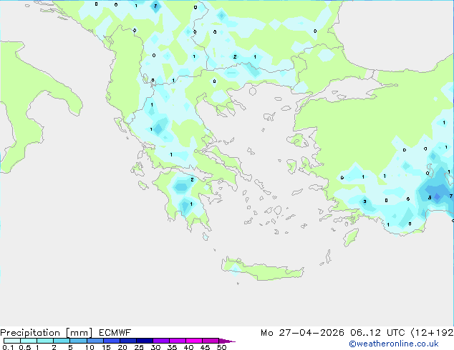Click the 5–10 mm legend swatch
This screenshot has width=454, height=350.
(78, 341)
